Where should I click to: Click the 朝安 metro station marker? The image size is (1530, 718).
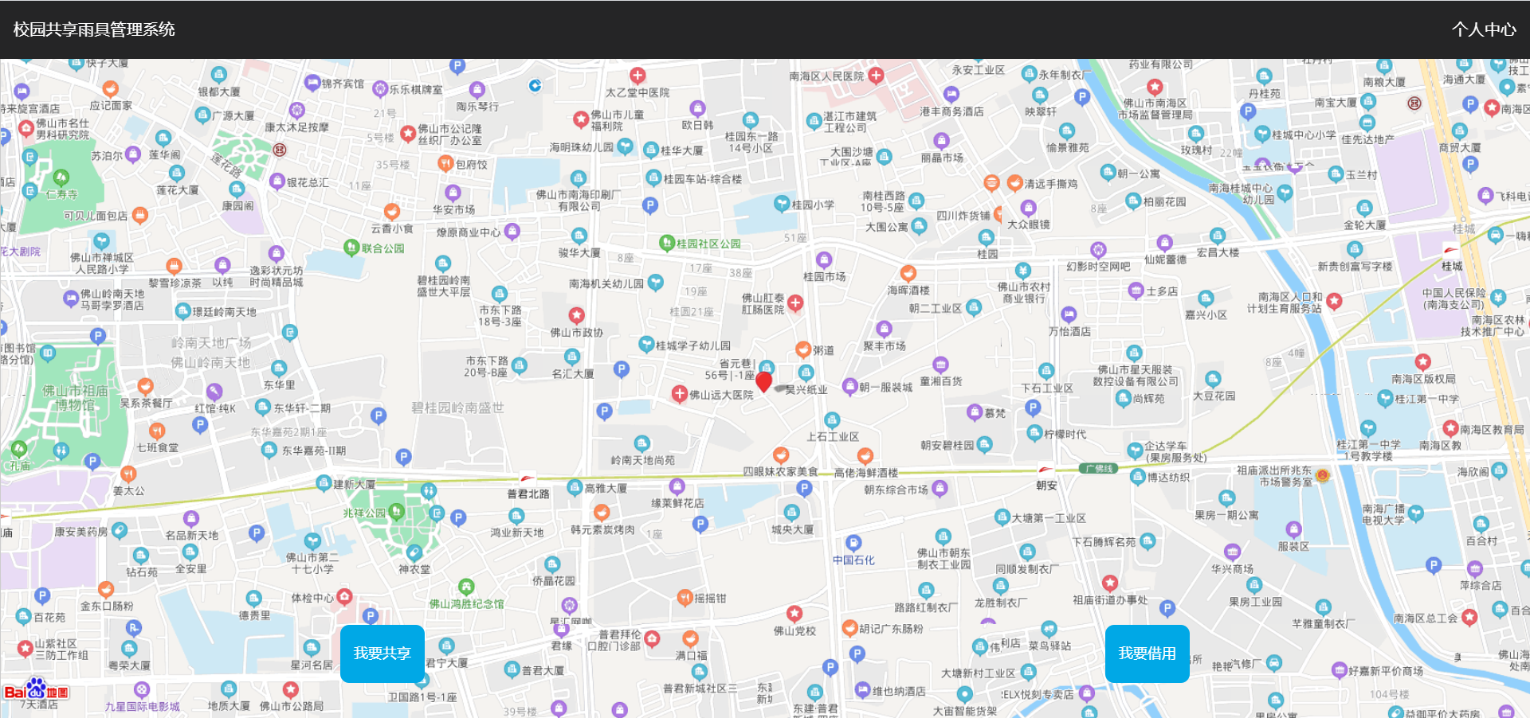click(1045, 470)
